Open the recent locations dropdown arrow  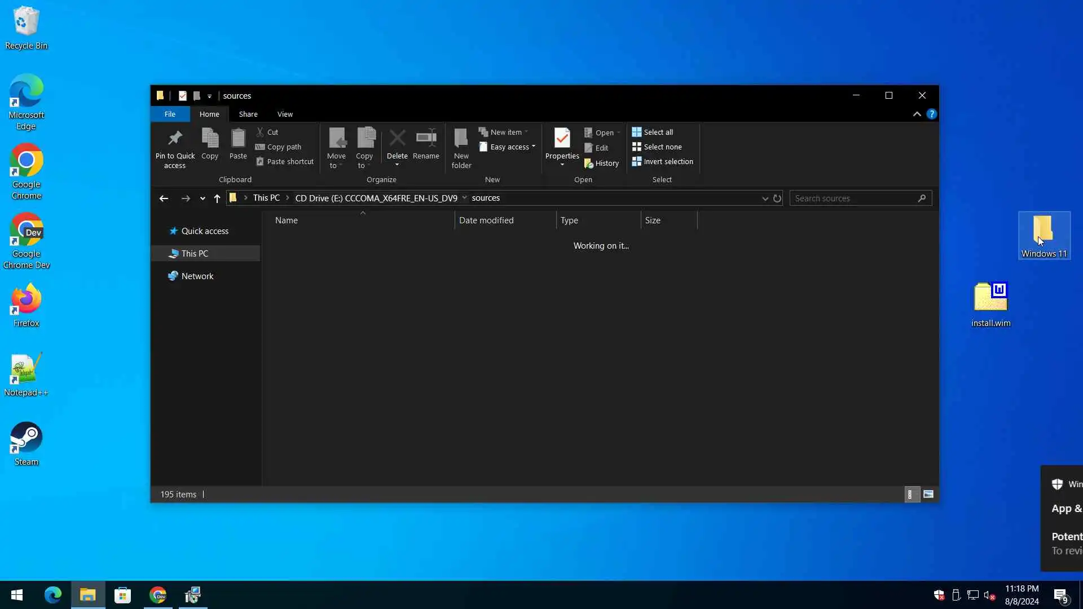click(202, 198)
